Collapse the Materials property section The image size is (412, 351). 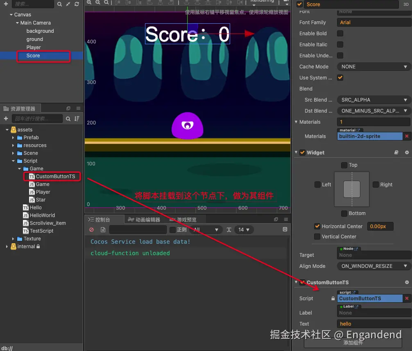tap(296, 122)
